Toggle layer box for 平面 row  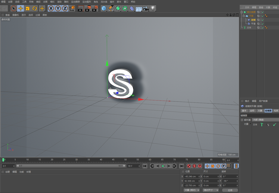[x=258, y=16]
